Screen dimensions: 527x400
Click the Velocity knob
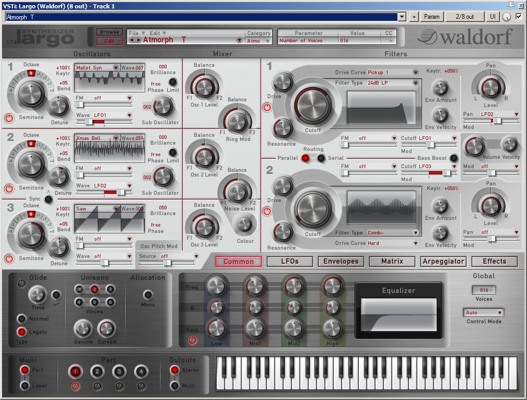510,145
